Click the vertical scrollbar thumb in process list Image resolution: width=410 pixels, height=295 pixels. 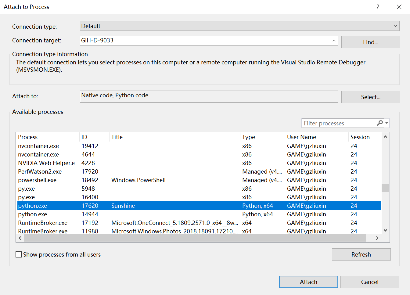(385, 188)
